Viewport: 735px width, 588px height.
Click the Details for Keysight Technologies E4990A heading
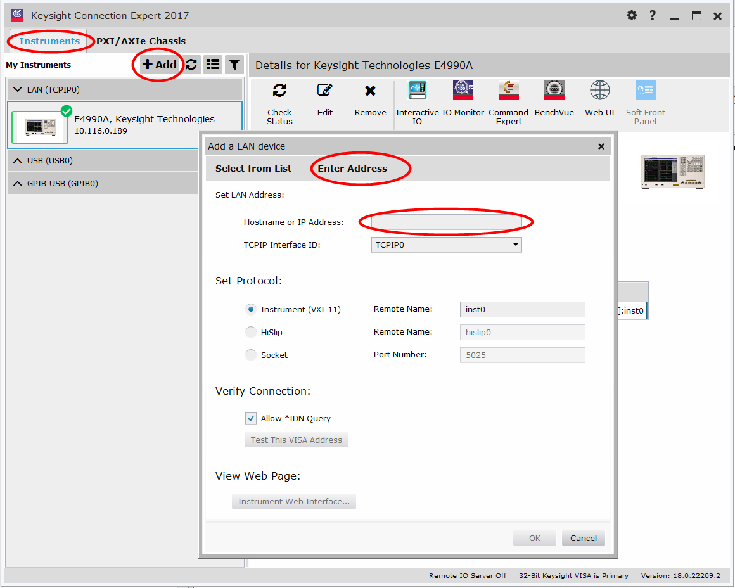click(364, 65)
